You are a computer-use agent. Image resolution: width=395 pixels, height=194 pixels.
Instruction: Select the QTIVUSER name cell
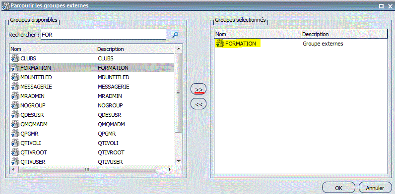coord(33,162)
